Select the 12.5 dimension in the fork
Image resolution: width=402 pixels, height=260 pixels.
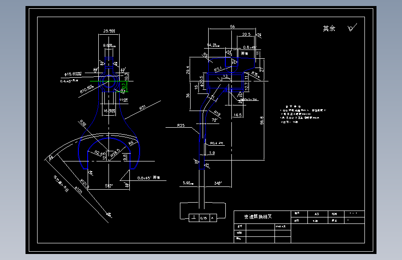(x=104, y=156)
